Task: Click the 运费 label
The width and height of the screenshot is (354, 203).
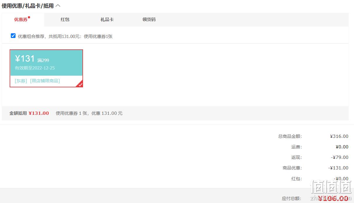Action: click(x=296, y=147)
